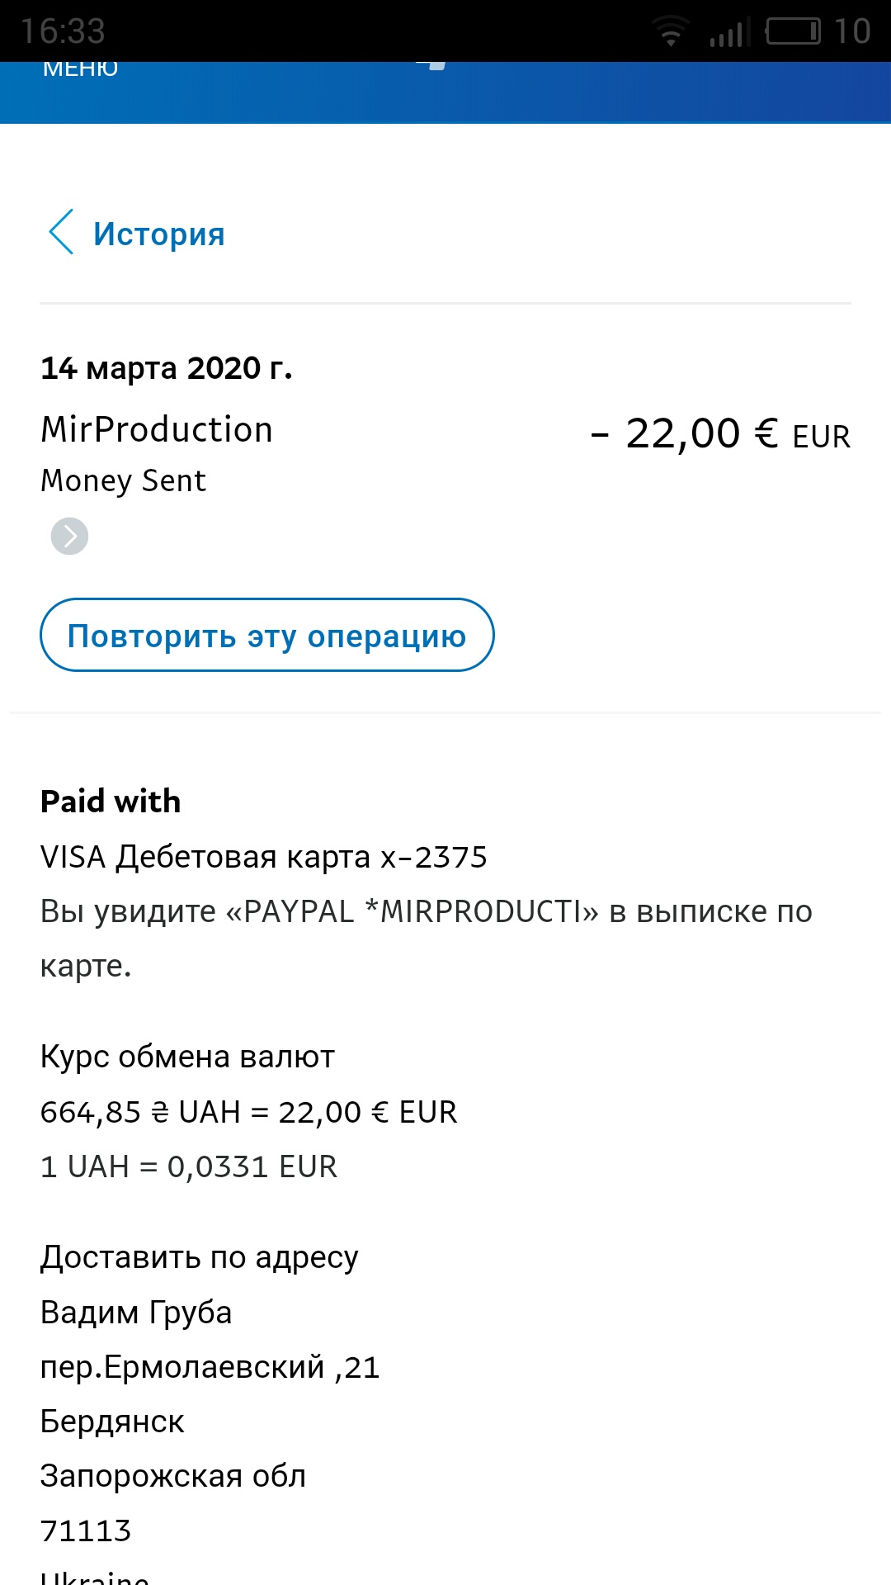Screen dimensions: 891x1585
Task: Tap the back chevron arrow beside История
Action: coord(62,232)
